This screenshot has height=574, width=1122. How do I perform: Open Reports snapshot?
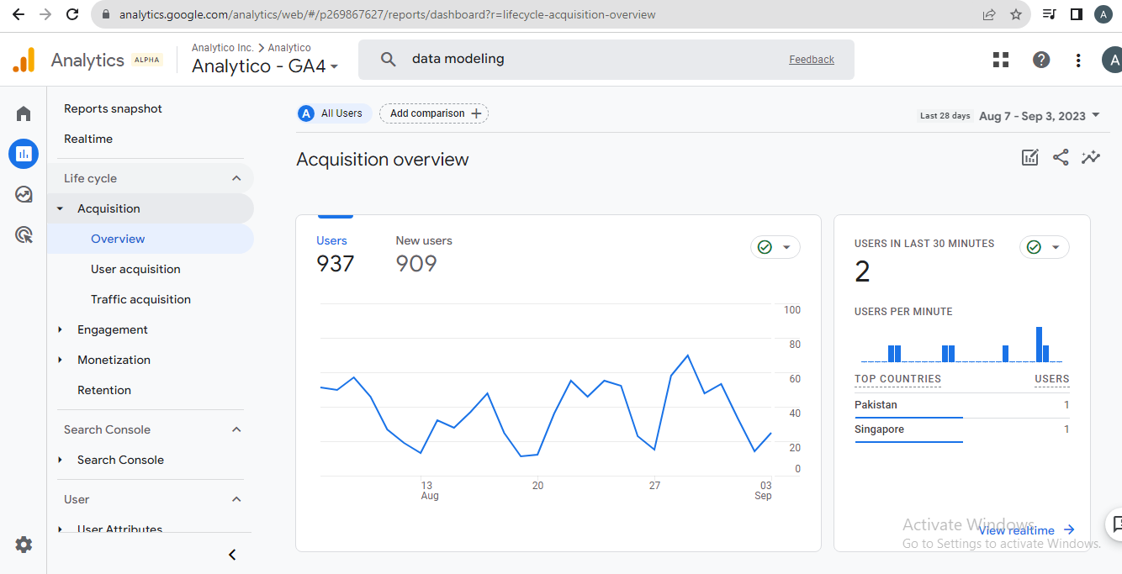[x=113, y=108]
